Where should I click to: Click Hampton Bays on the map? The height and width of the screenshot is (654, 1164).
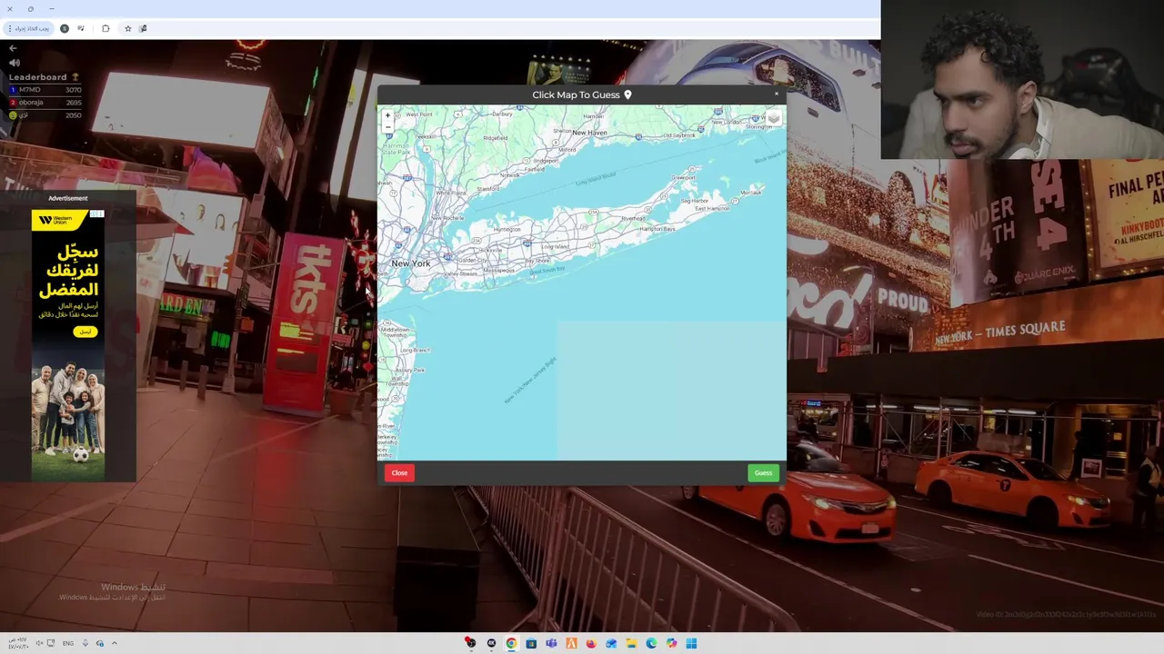click(x=657, y=229)
